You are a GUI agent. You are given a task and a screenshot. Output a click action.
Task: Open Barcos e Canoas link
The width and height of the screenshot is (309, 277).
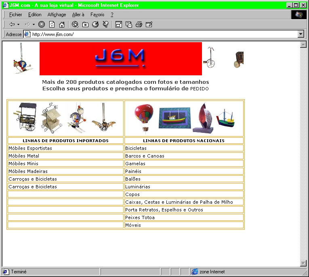coord(145,156)
